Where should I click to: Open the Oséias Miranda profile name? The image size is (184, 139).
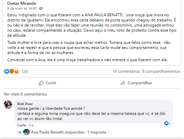(21, 3)
